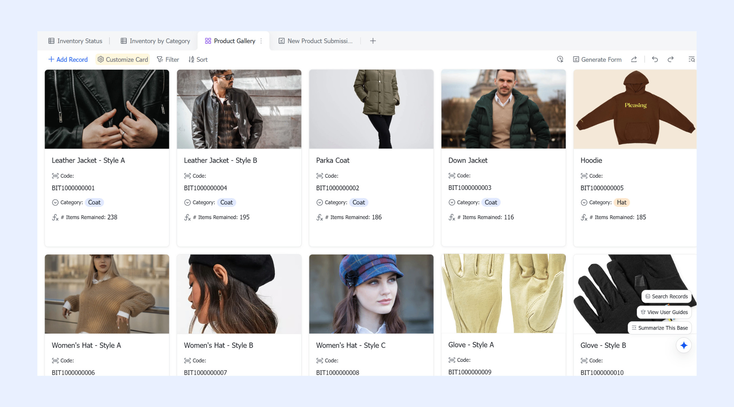Click category icon on Parka Coat card

tap(319, 202)
